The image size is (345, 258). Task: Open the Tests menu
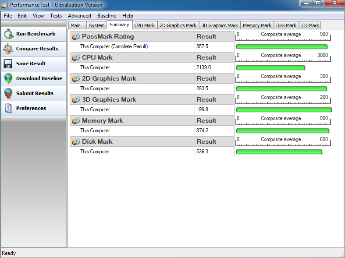56,16
